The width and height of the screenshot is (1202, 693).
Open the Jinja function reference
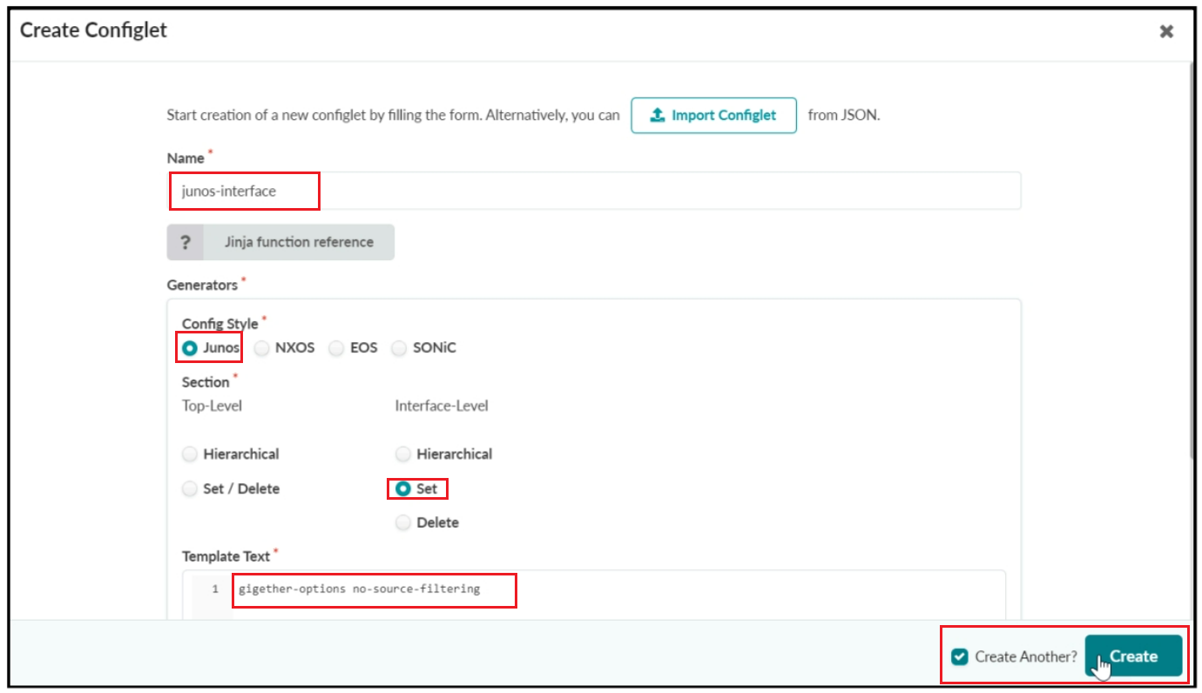pyautogui.click(x=298, y=242)
